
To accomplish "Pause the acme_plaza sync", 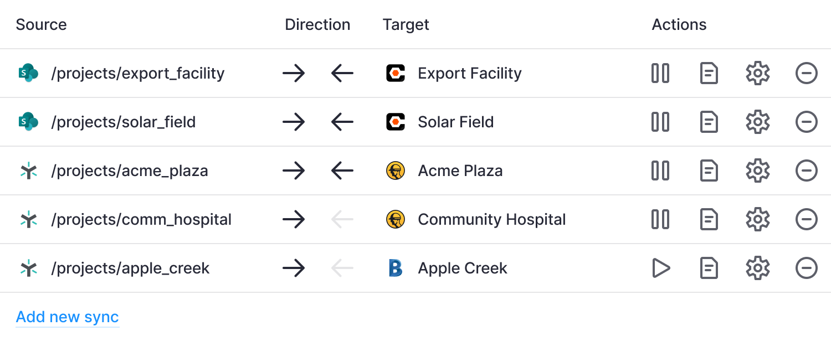I will (660, 170).
